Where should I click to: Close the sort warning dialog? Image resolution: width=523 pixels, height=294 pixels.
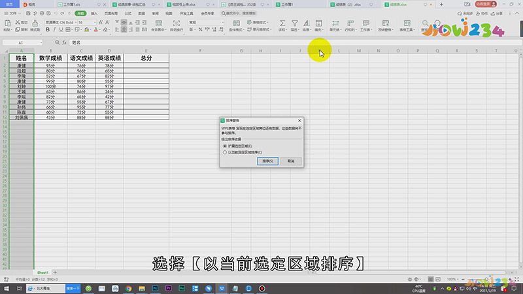[299, 120]
